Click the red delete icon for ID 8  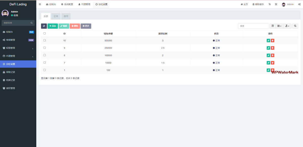(272, 55)
